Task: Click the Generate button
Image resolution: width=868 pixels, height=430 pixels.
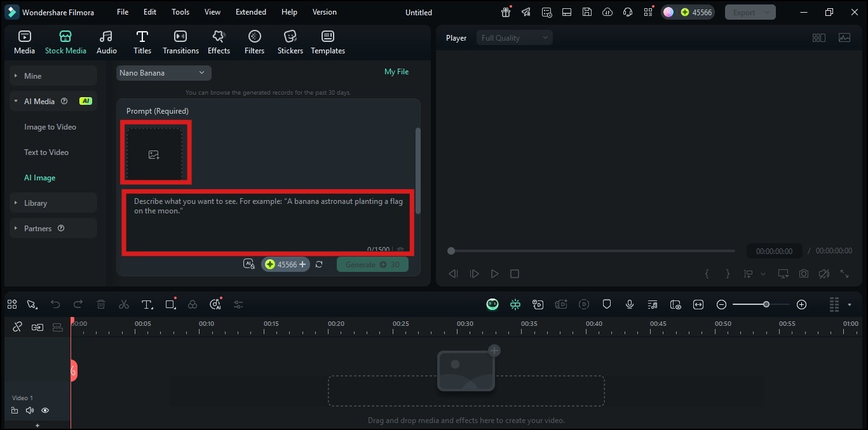Action: (372, 264)
